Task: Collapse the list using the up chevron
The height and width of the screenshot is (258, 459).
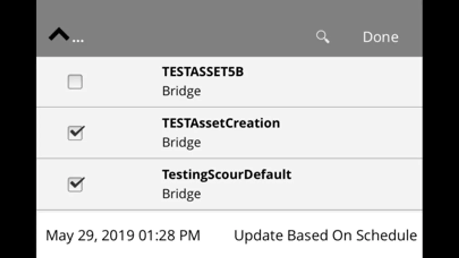Action: (x=59, y=35)
